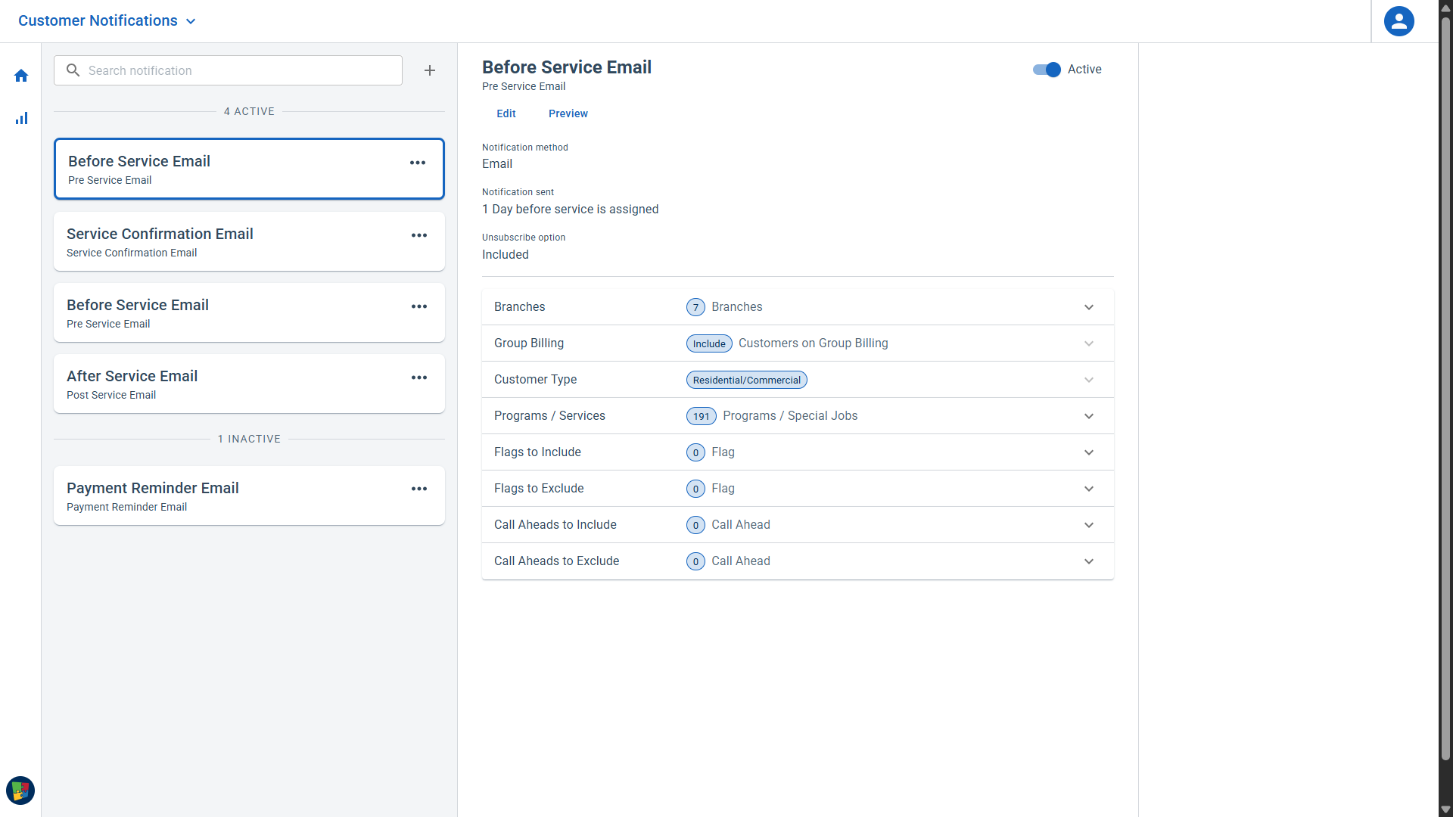Image resolution: width=1453 pixels, height=817 pixels.
Task: Expand the Flags to Include row
Action: tap(1088, 452)
